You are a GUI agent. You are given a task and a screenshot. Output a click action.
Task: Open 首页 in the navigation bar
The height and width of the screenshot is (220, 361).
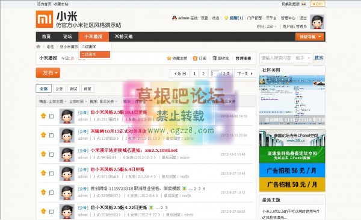pyautogui.click(x=46, y=37)
